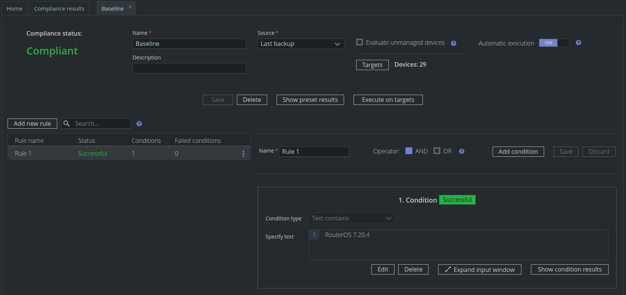The height and width of the screenshot is (295, 626).
Task: Open the three-dot menu for Rule 1
Action: pyautogui.click(x=243, y=153)
